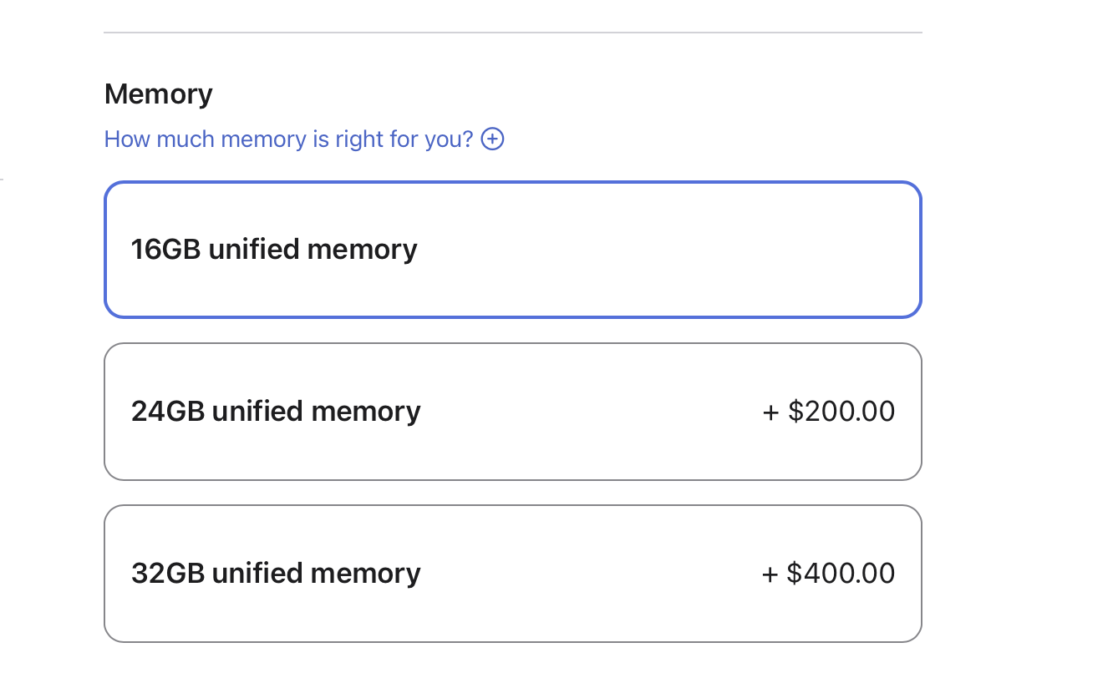Choose the 24GB unified memory option

click(512, 412)
